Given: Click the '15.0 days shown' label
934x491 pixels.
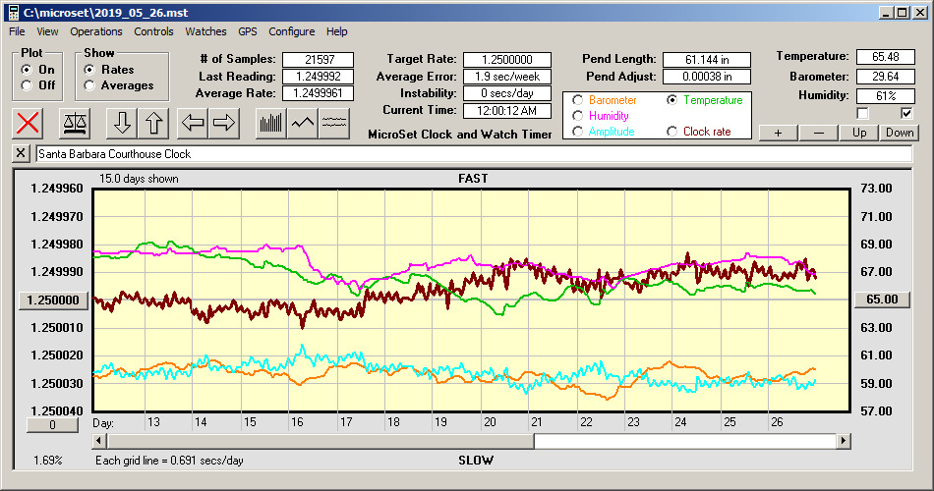Looking at the screenshot, I should tap(139, 179).
